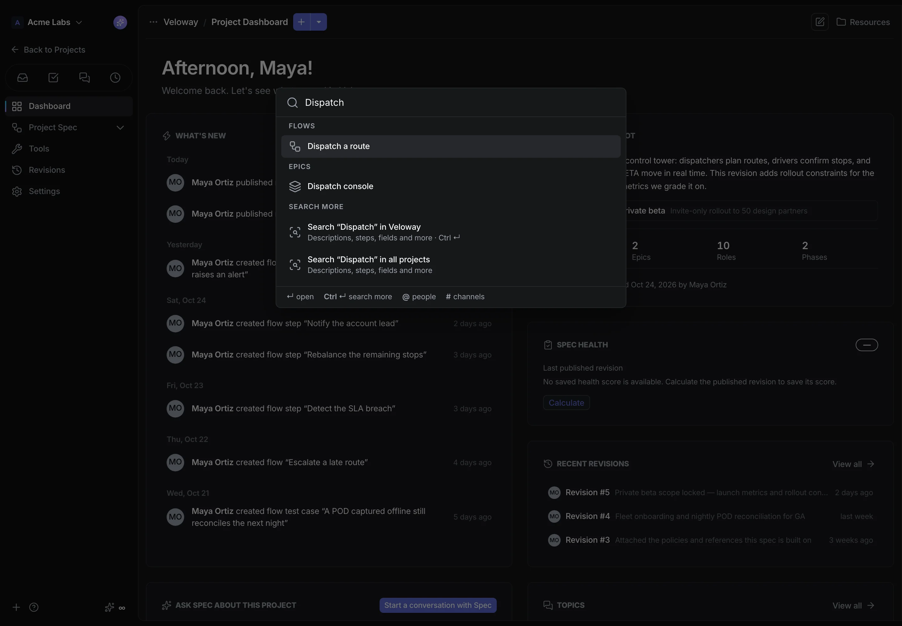Open Revision #4 entry

pyautogui.click(x=710, y=516)
